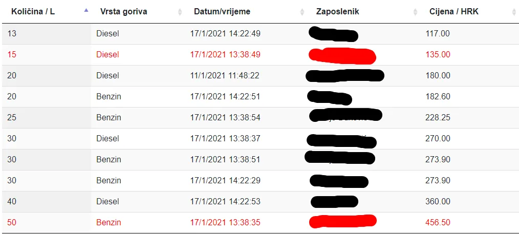This screenshot has height=234, width=519.
Task: Click date cell 17/1/2021 14:22:29
Action: click(225, 180)
